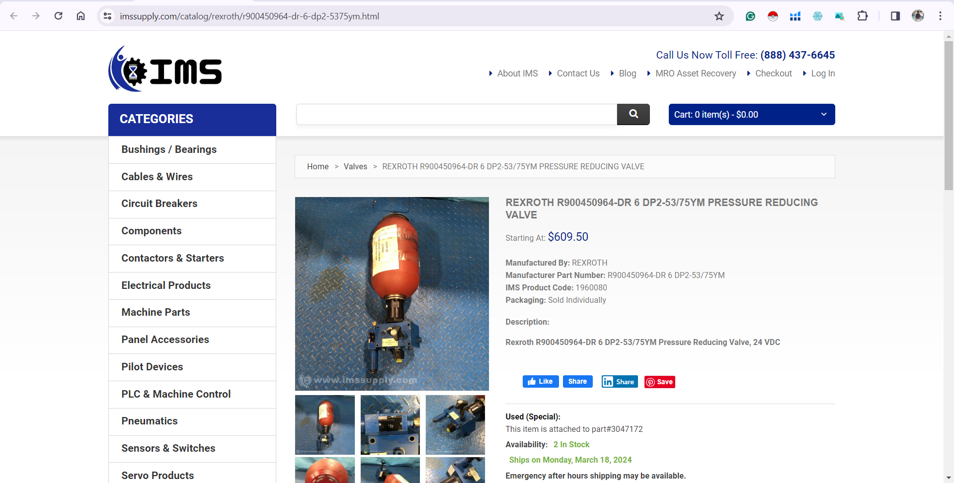Viewport: 954px width, 483px height.
Task: Open the Chrome three-dot menu
Action: (x=940, y=16)
